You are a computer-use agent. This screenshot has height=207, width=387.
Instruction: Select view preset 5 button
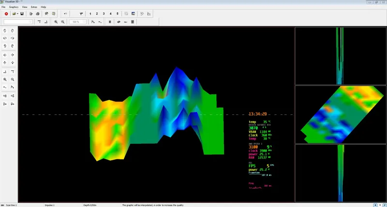tap(118, 14)
